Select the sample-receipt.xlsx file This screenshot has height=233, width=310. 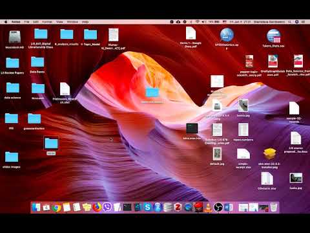243,154
